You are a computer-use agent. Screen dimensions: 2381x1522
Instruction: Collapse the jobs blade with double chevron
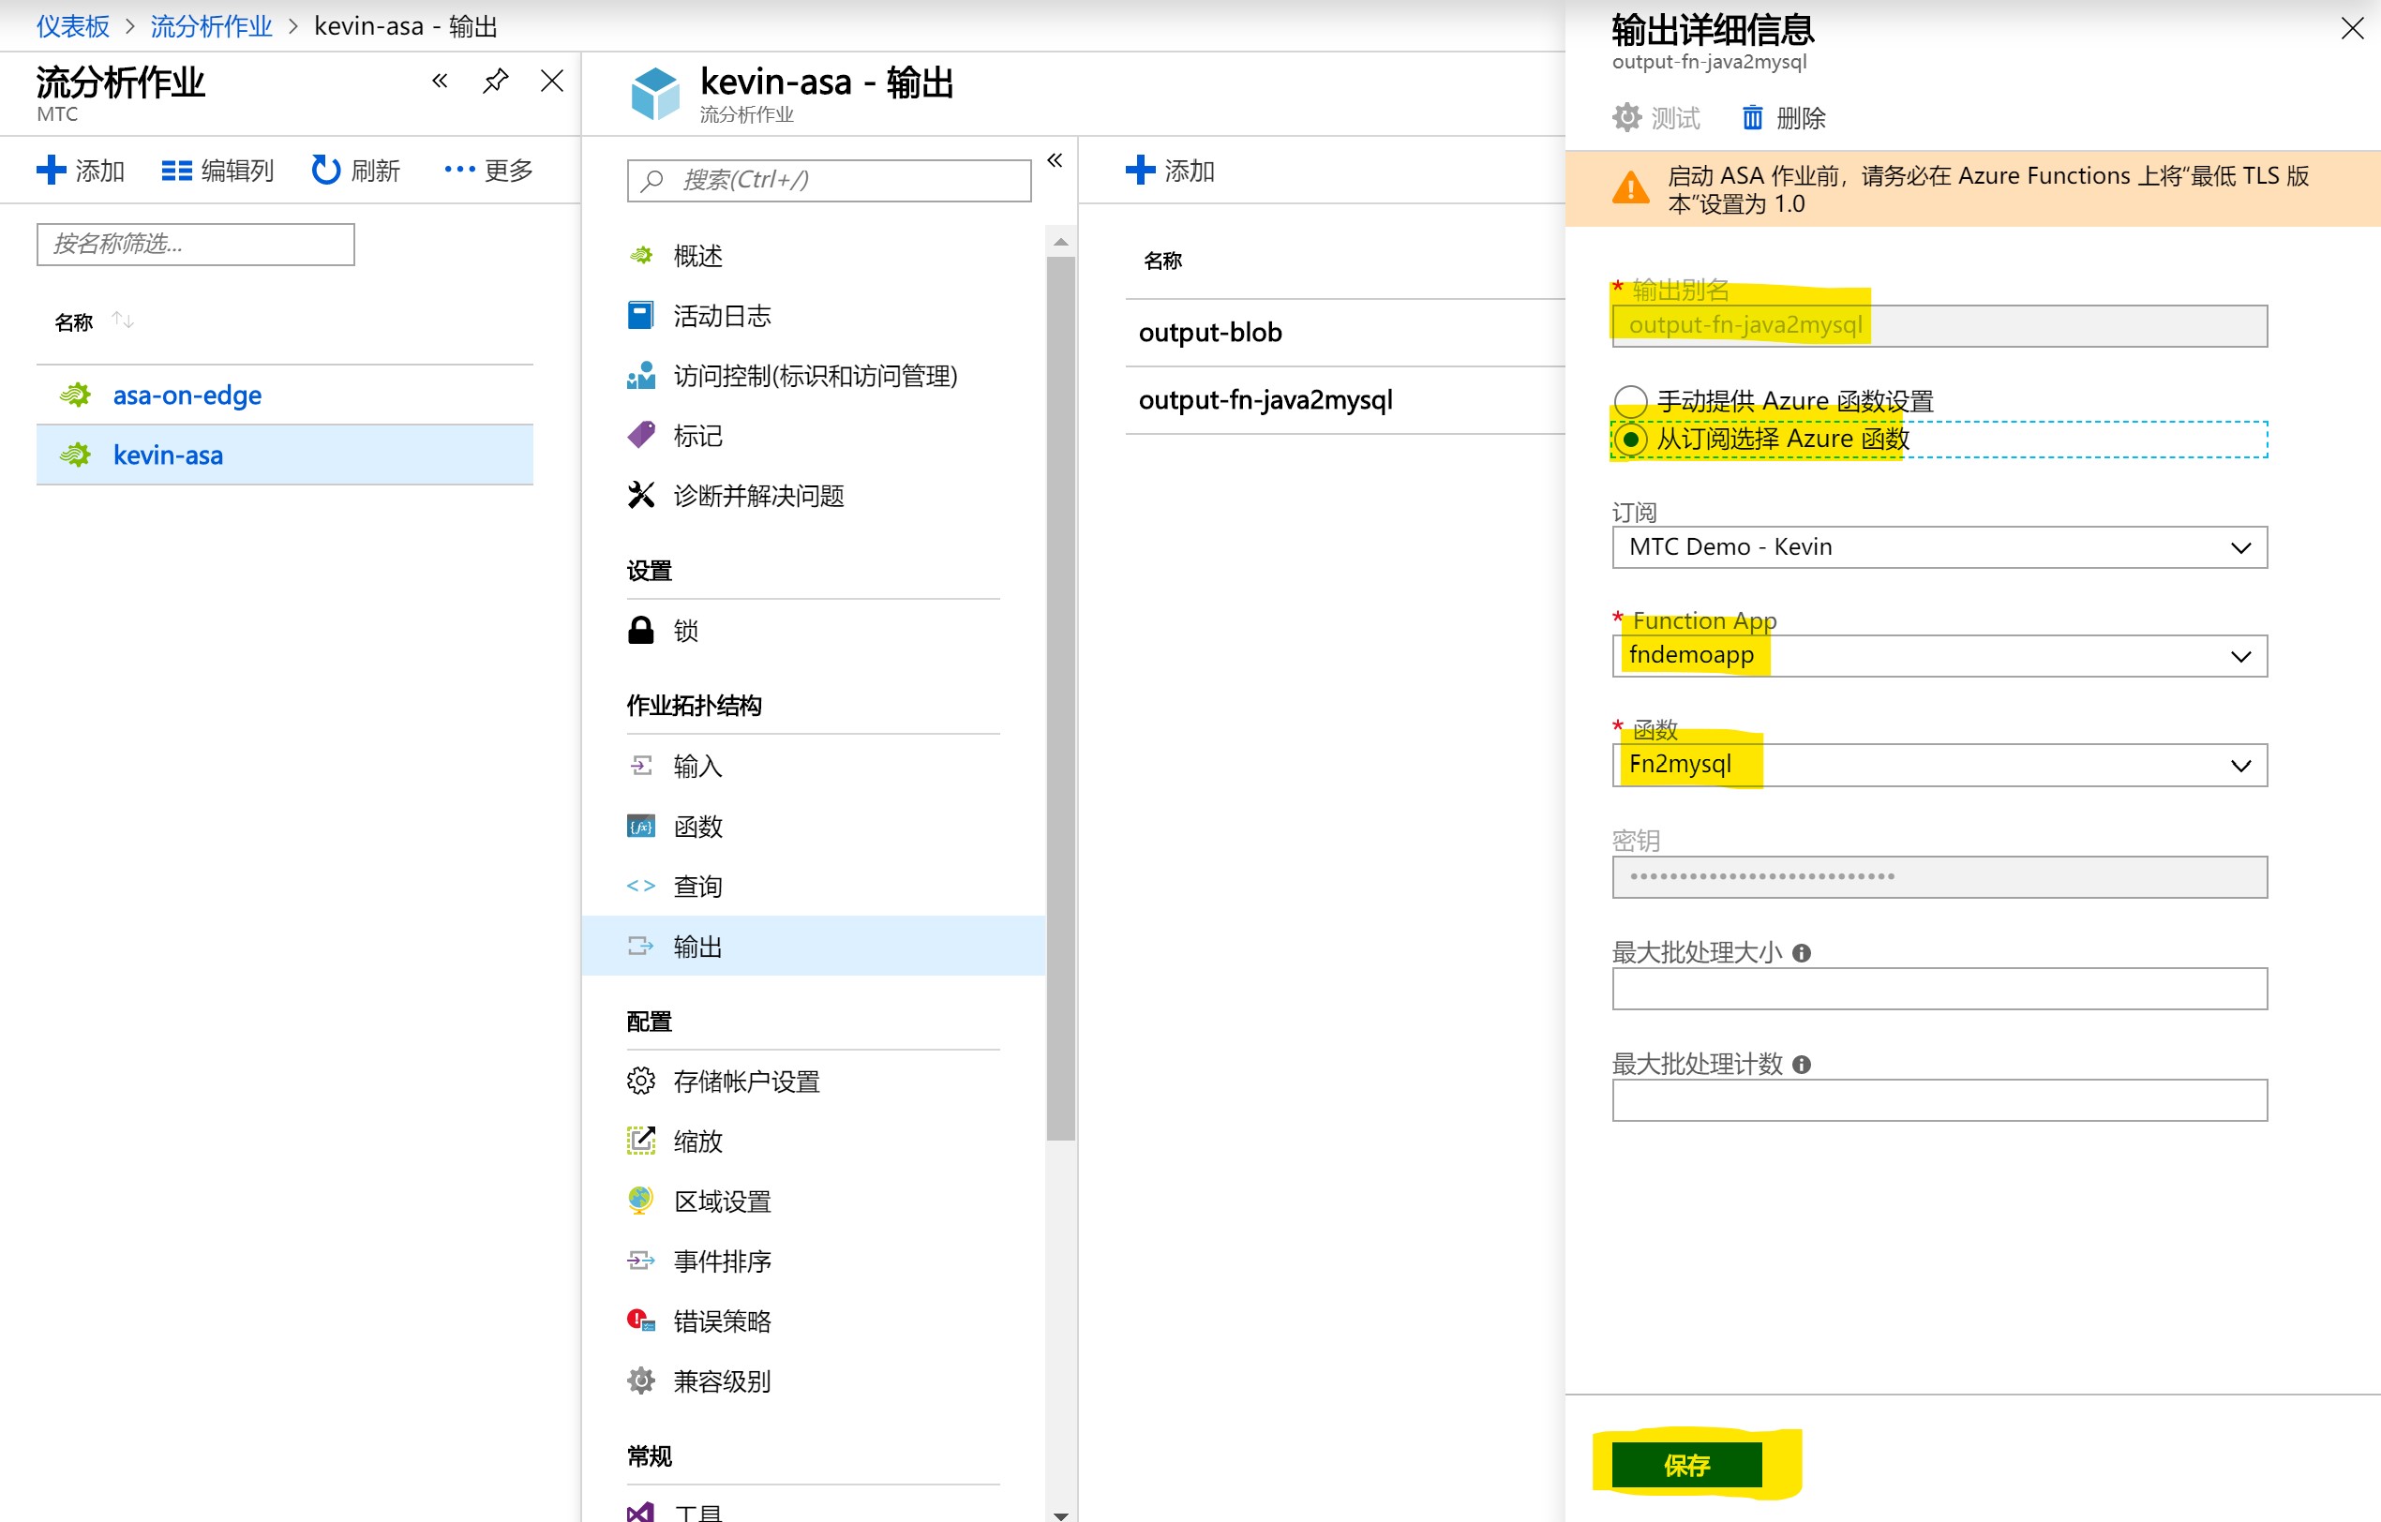(x=440, y=81)
